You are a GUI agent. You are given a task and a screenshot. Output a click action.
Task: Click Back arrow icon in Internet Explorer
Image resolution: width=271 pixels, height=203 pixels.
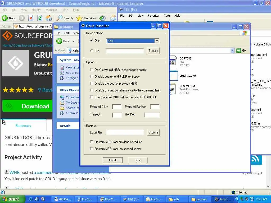point(5,18)
